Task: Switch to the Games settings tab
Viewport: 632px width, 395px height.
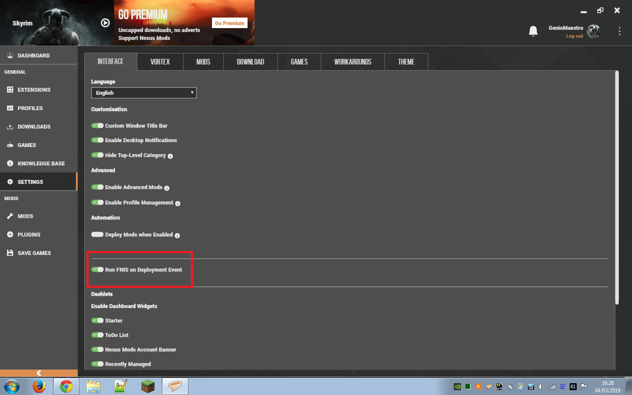Action: [299, 62]
